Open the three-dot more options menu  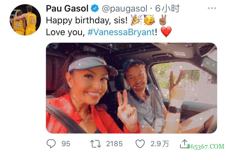212,8
